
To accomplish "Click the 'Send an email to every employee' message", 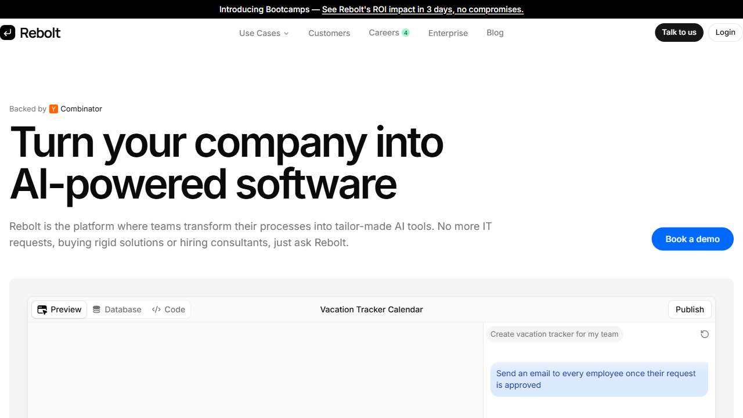I will tap(598, 379).
